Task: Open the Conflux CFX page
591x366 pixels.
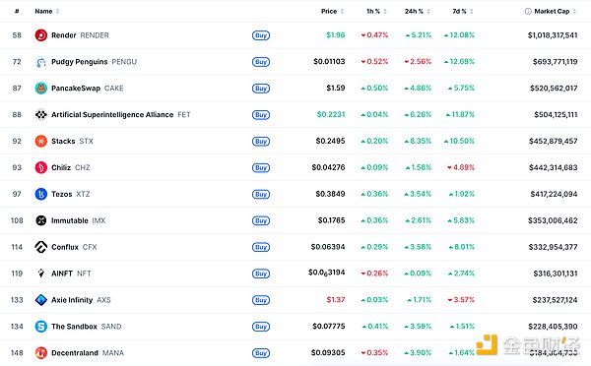Action: (x=74, y=247)
